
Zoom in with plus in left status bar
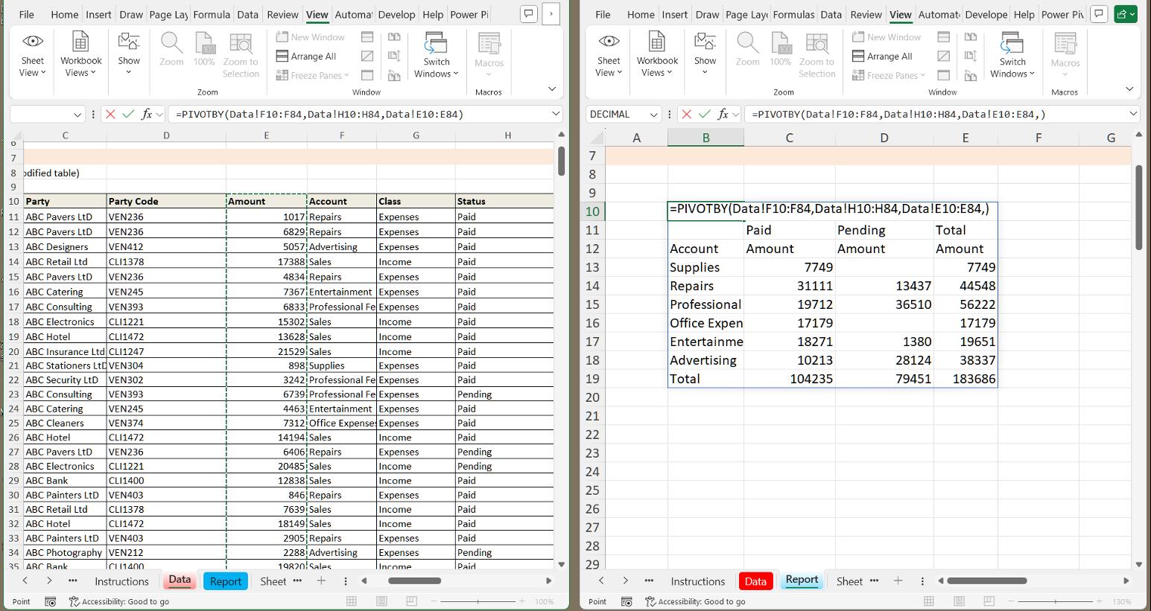[x=522, y=601]
